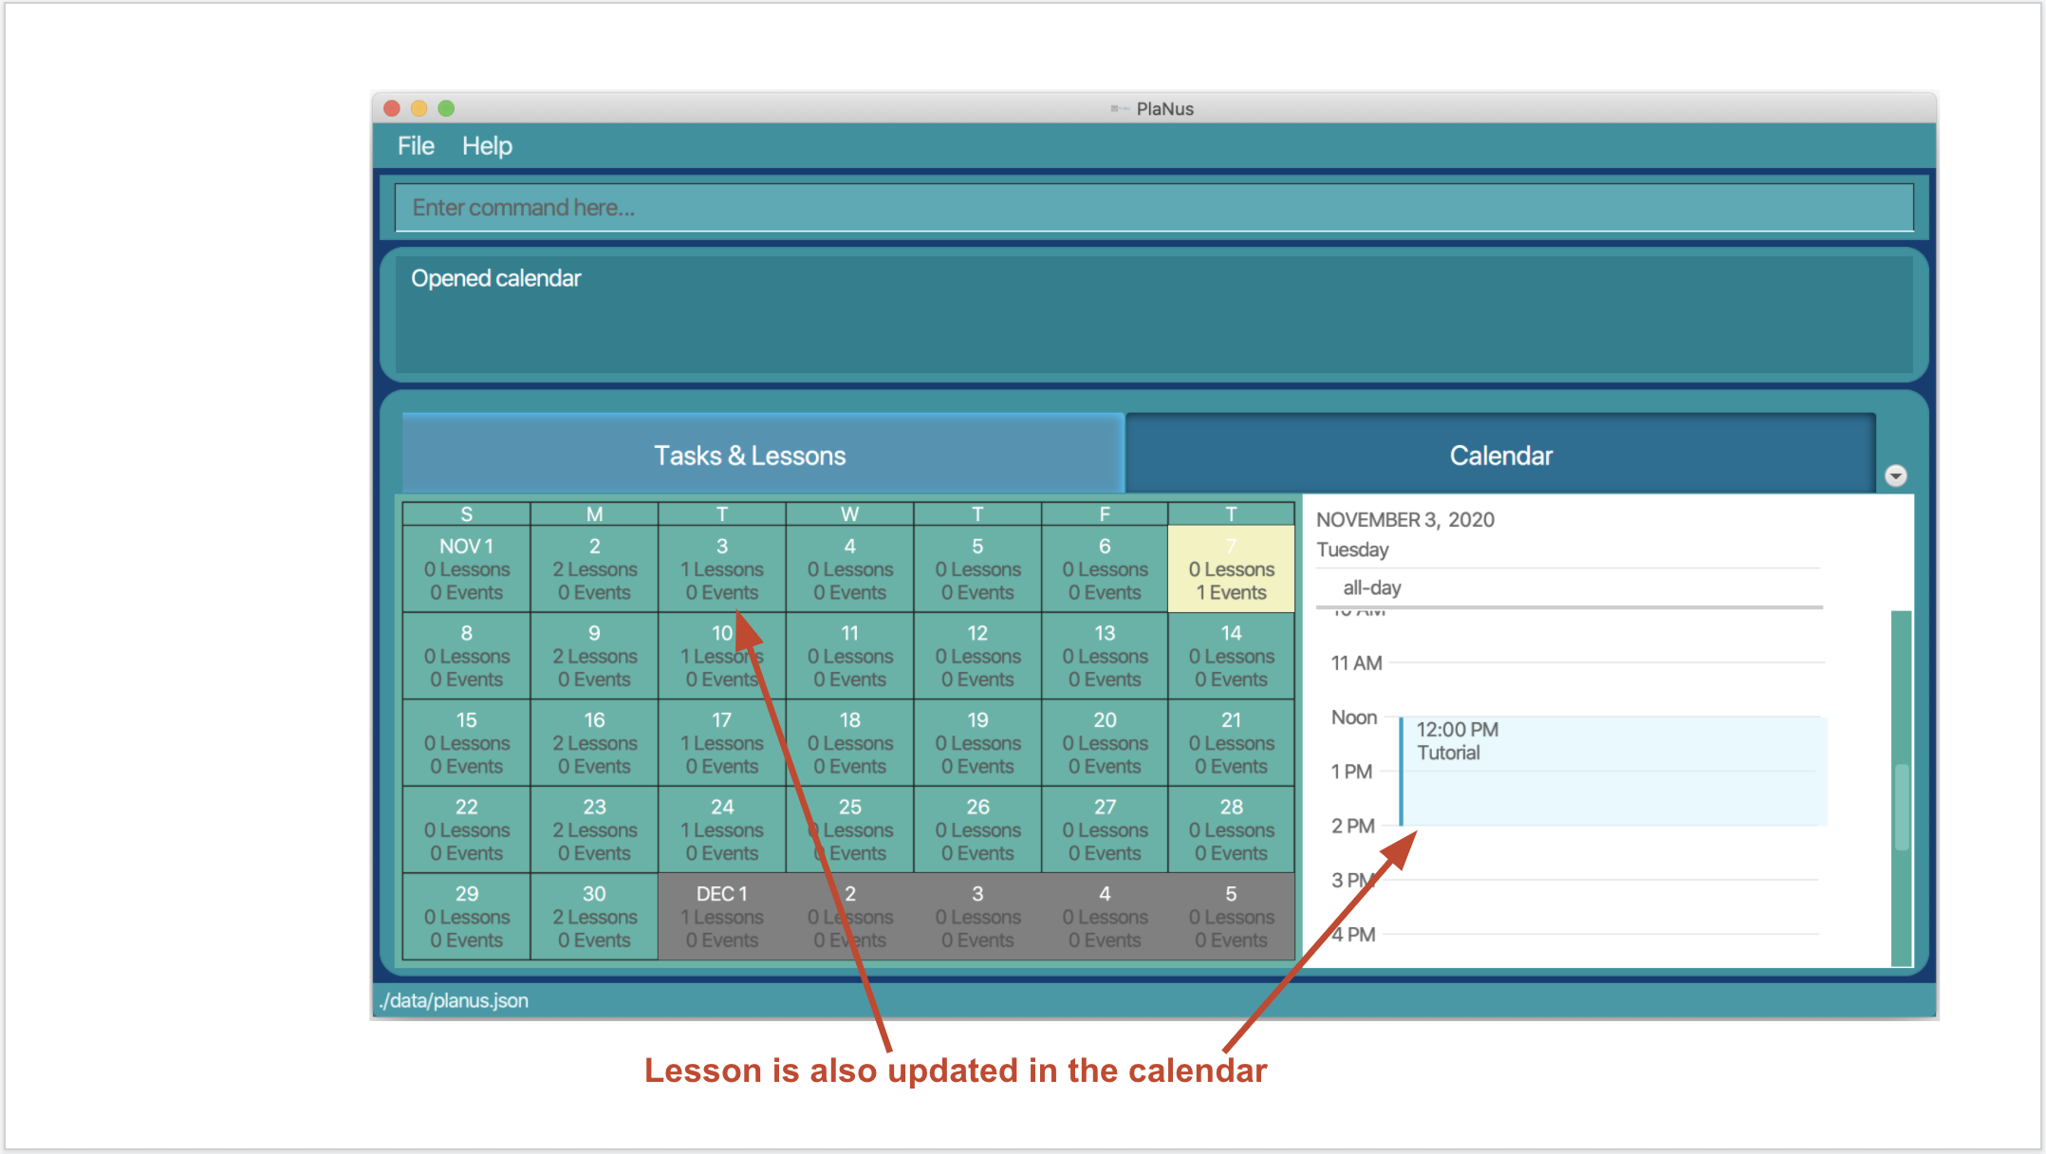This screenshot has height=1154, width=2046.
Task: Select November 19 calendar cell
Action: tap(977, 743)
